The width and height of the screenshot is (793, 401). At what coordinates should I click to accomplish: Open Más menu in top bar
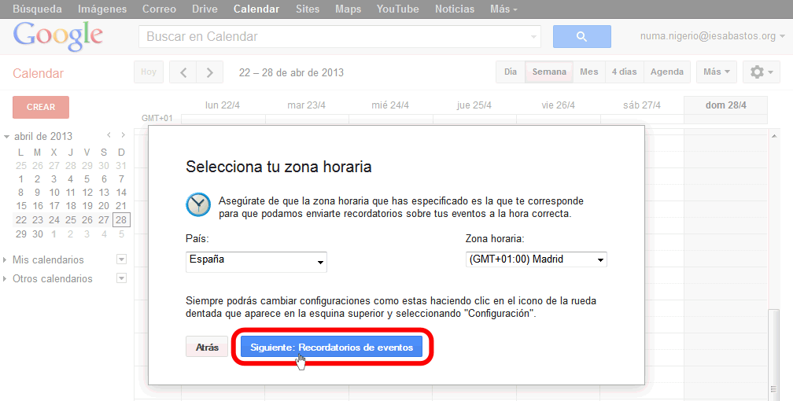point(503,9)
